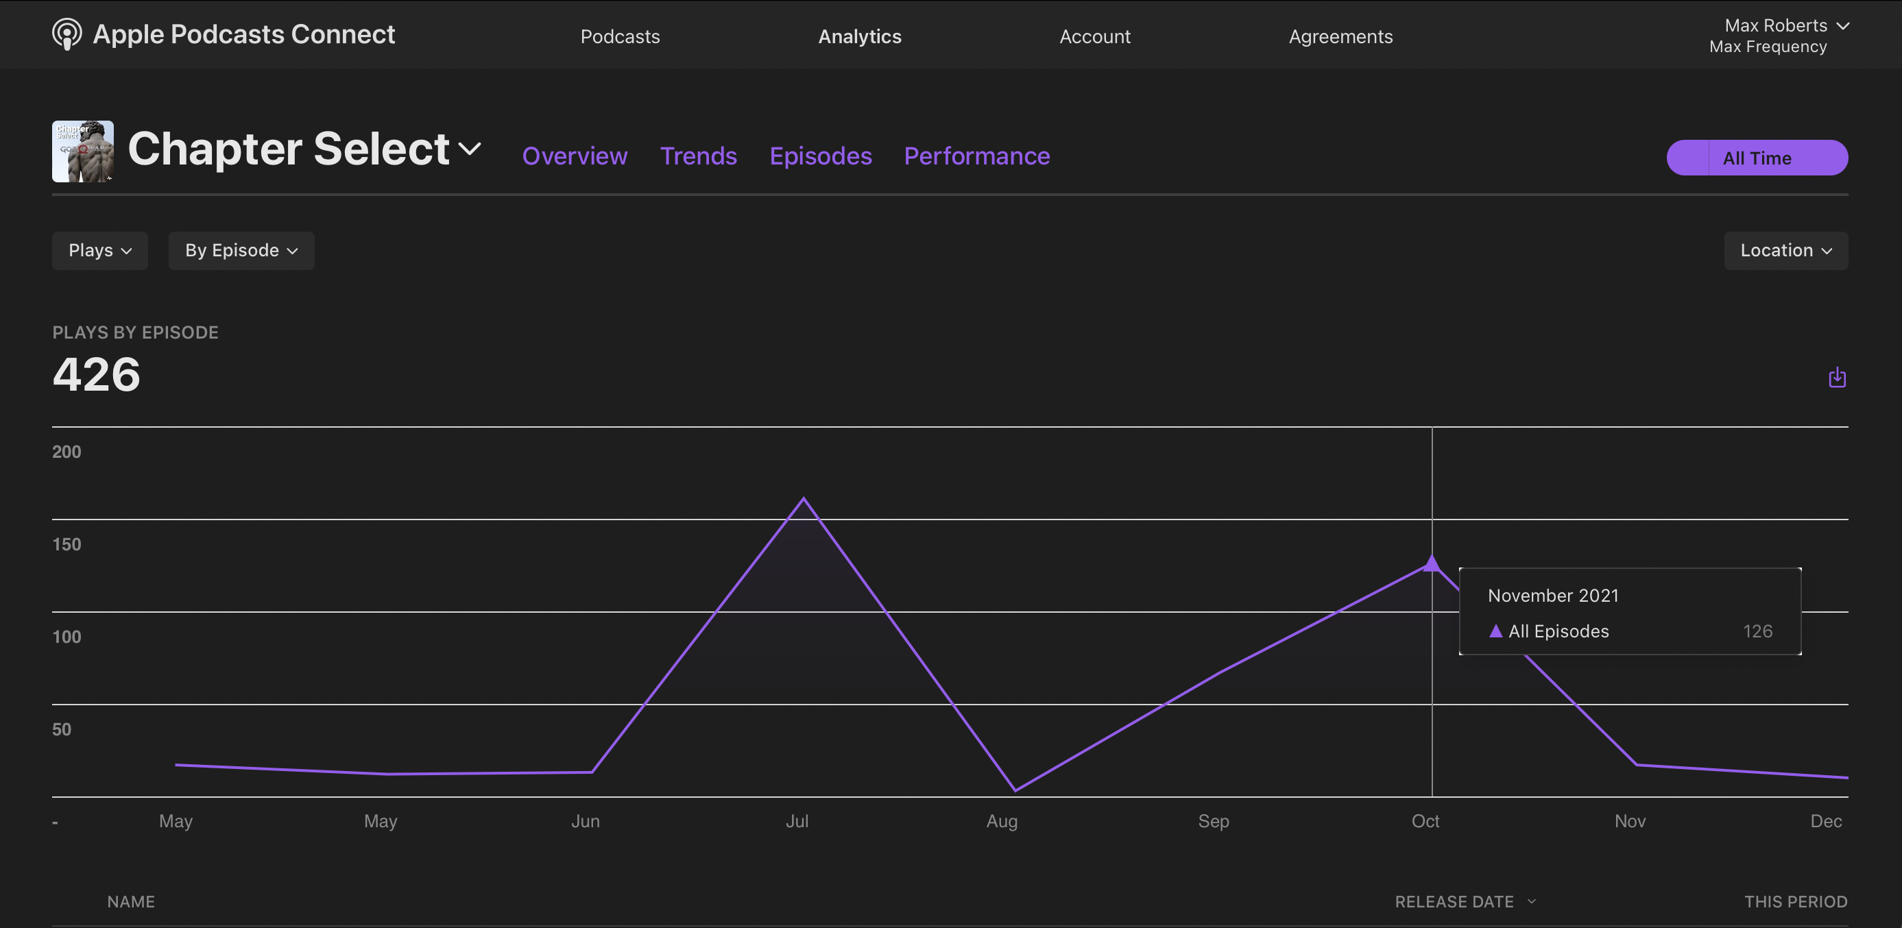The height and width of the screenshot is (928, 1902).
Task: Go to Podcasts in top navigation
Action: 619,36
